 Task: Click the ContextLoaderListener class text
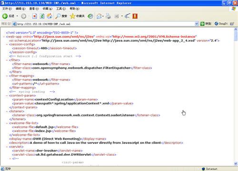[85, 115]
